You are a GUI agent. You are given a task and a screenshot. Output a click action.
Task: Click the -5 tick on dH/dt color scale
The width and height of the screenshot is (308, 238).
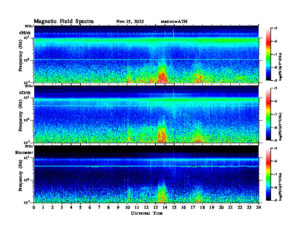pos(275,28)
